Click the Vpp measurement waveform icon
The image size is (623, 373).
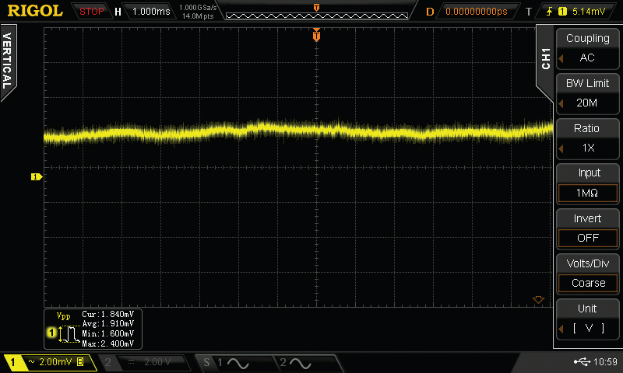click(68, 333)
